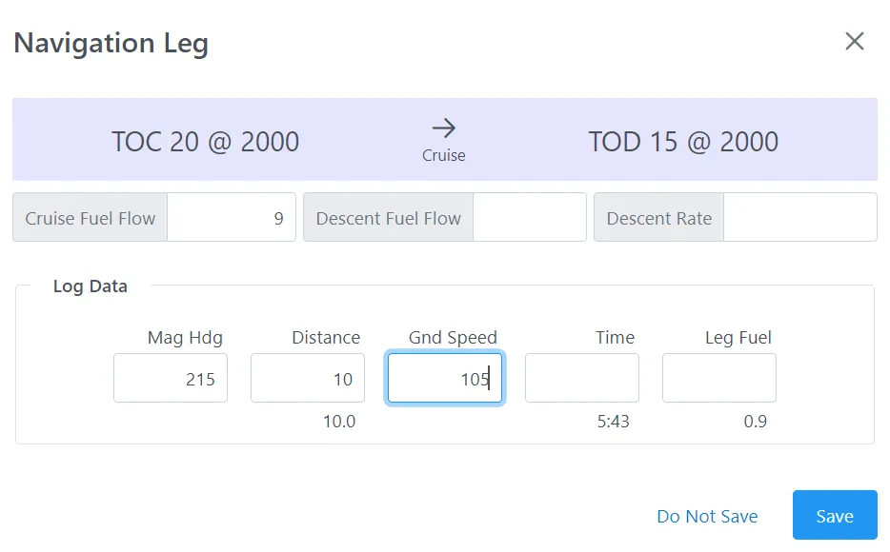Click the Leg Fuel input box
This screenshot has width=890, height=552.
pyautogui.click(x=719, y=379)
